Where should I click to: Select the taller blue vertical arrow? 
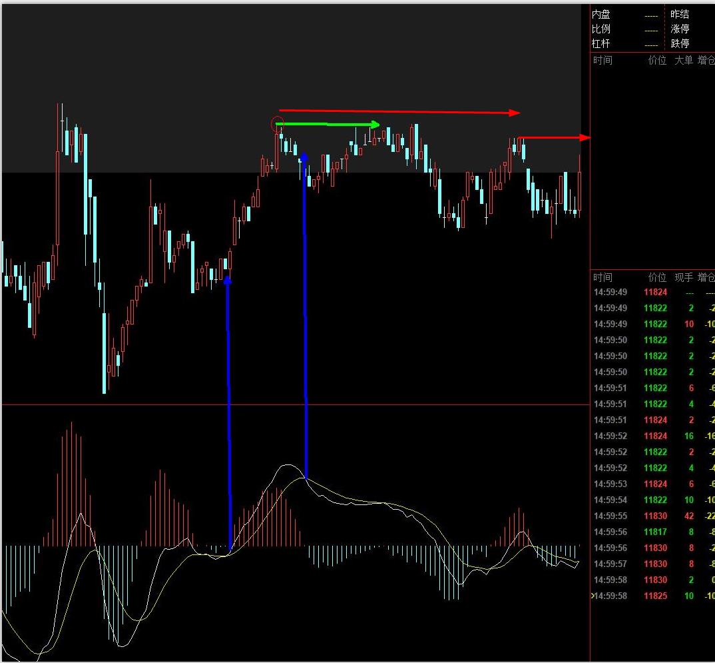coord(305,313)
